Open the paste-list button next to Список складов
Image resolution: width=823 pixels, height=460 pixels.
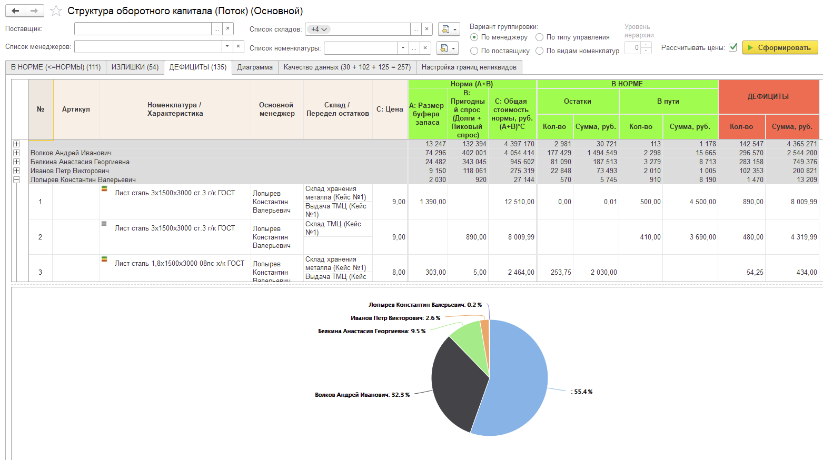[449, 29]
